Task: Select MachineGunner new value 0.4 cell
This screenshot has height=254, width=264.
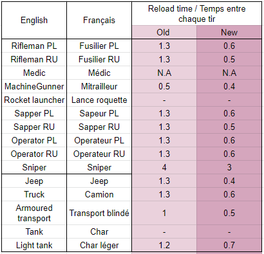Action: 229,86
